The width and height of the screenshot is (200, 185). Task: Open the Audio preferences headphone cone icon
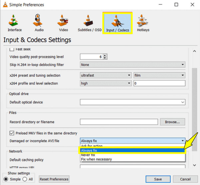(x=39, y=23)
